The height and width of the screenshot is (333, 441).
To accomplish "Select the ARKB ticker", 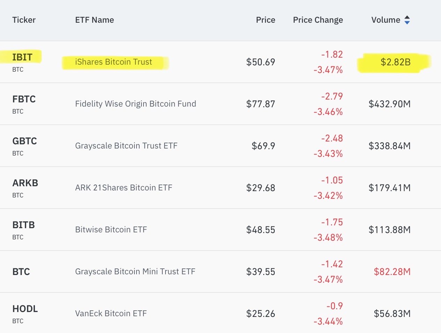I will 25,183.
